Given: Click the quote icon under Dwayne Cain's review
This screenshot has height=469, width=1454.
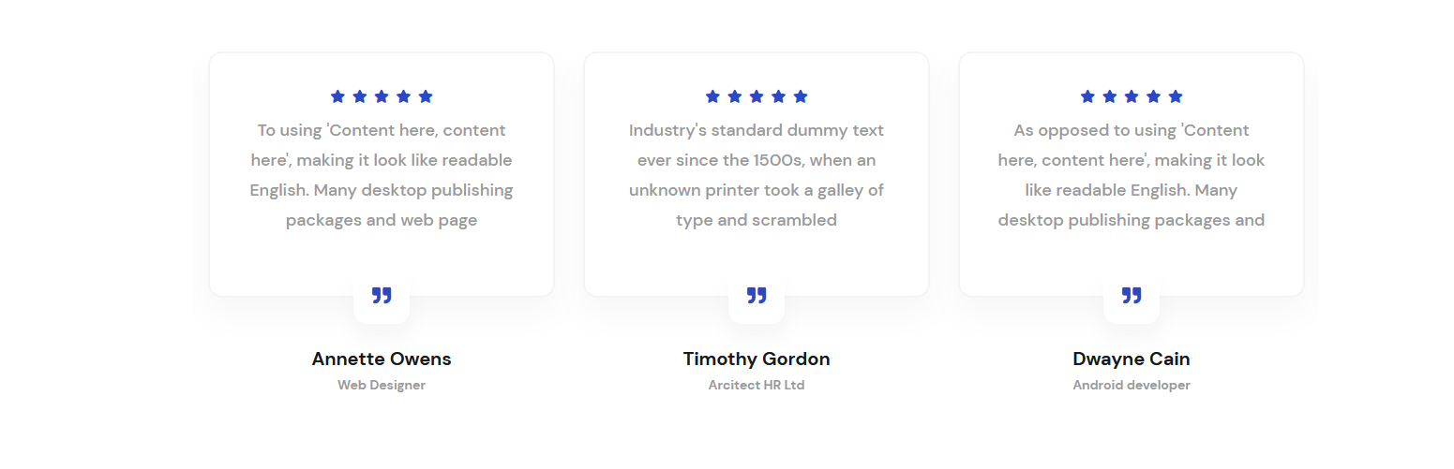Looking at the screenshot, I should click(1132, 296).
